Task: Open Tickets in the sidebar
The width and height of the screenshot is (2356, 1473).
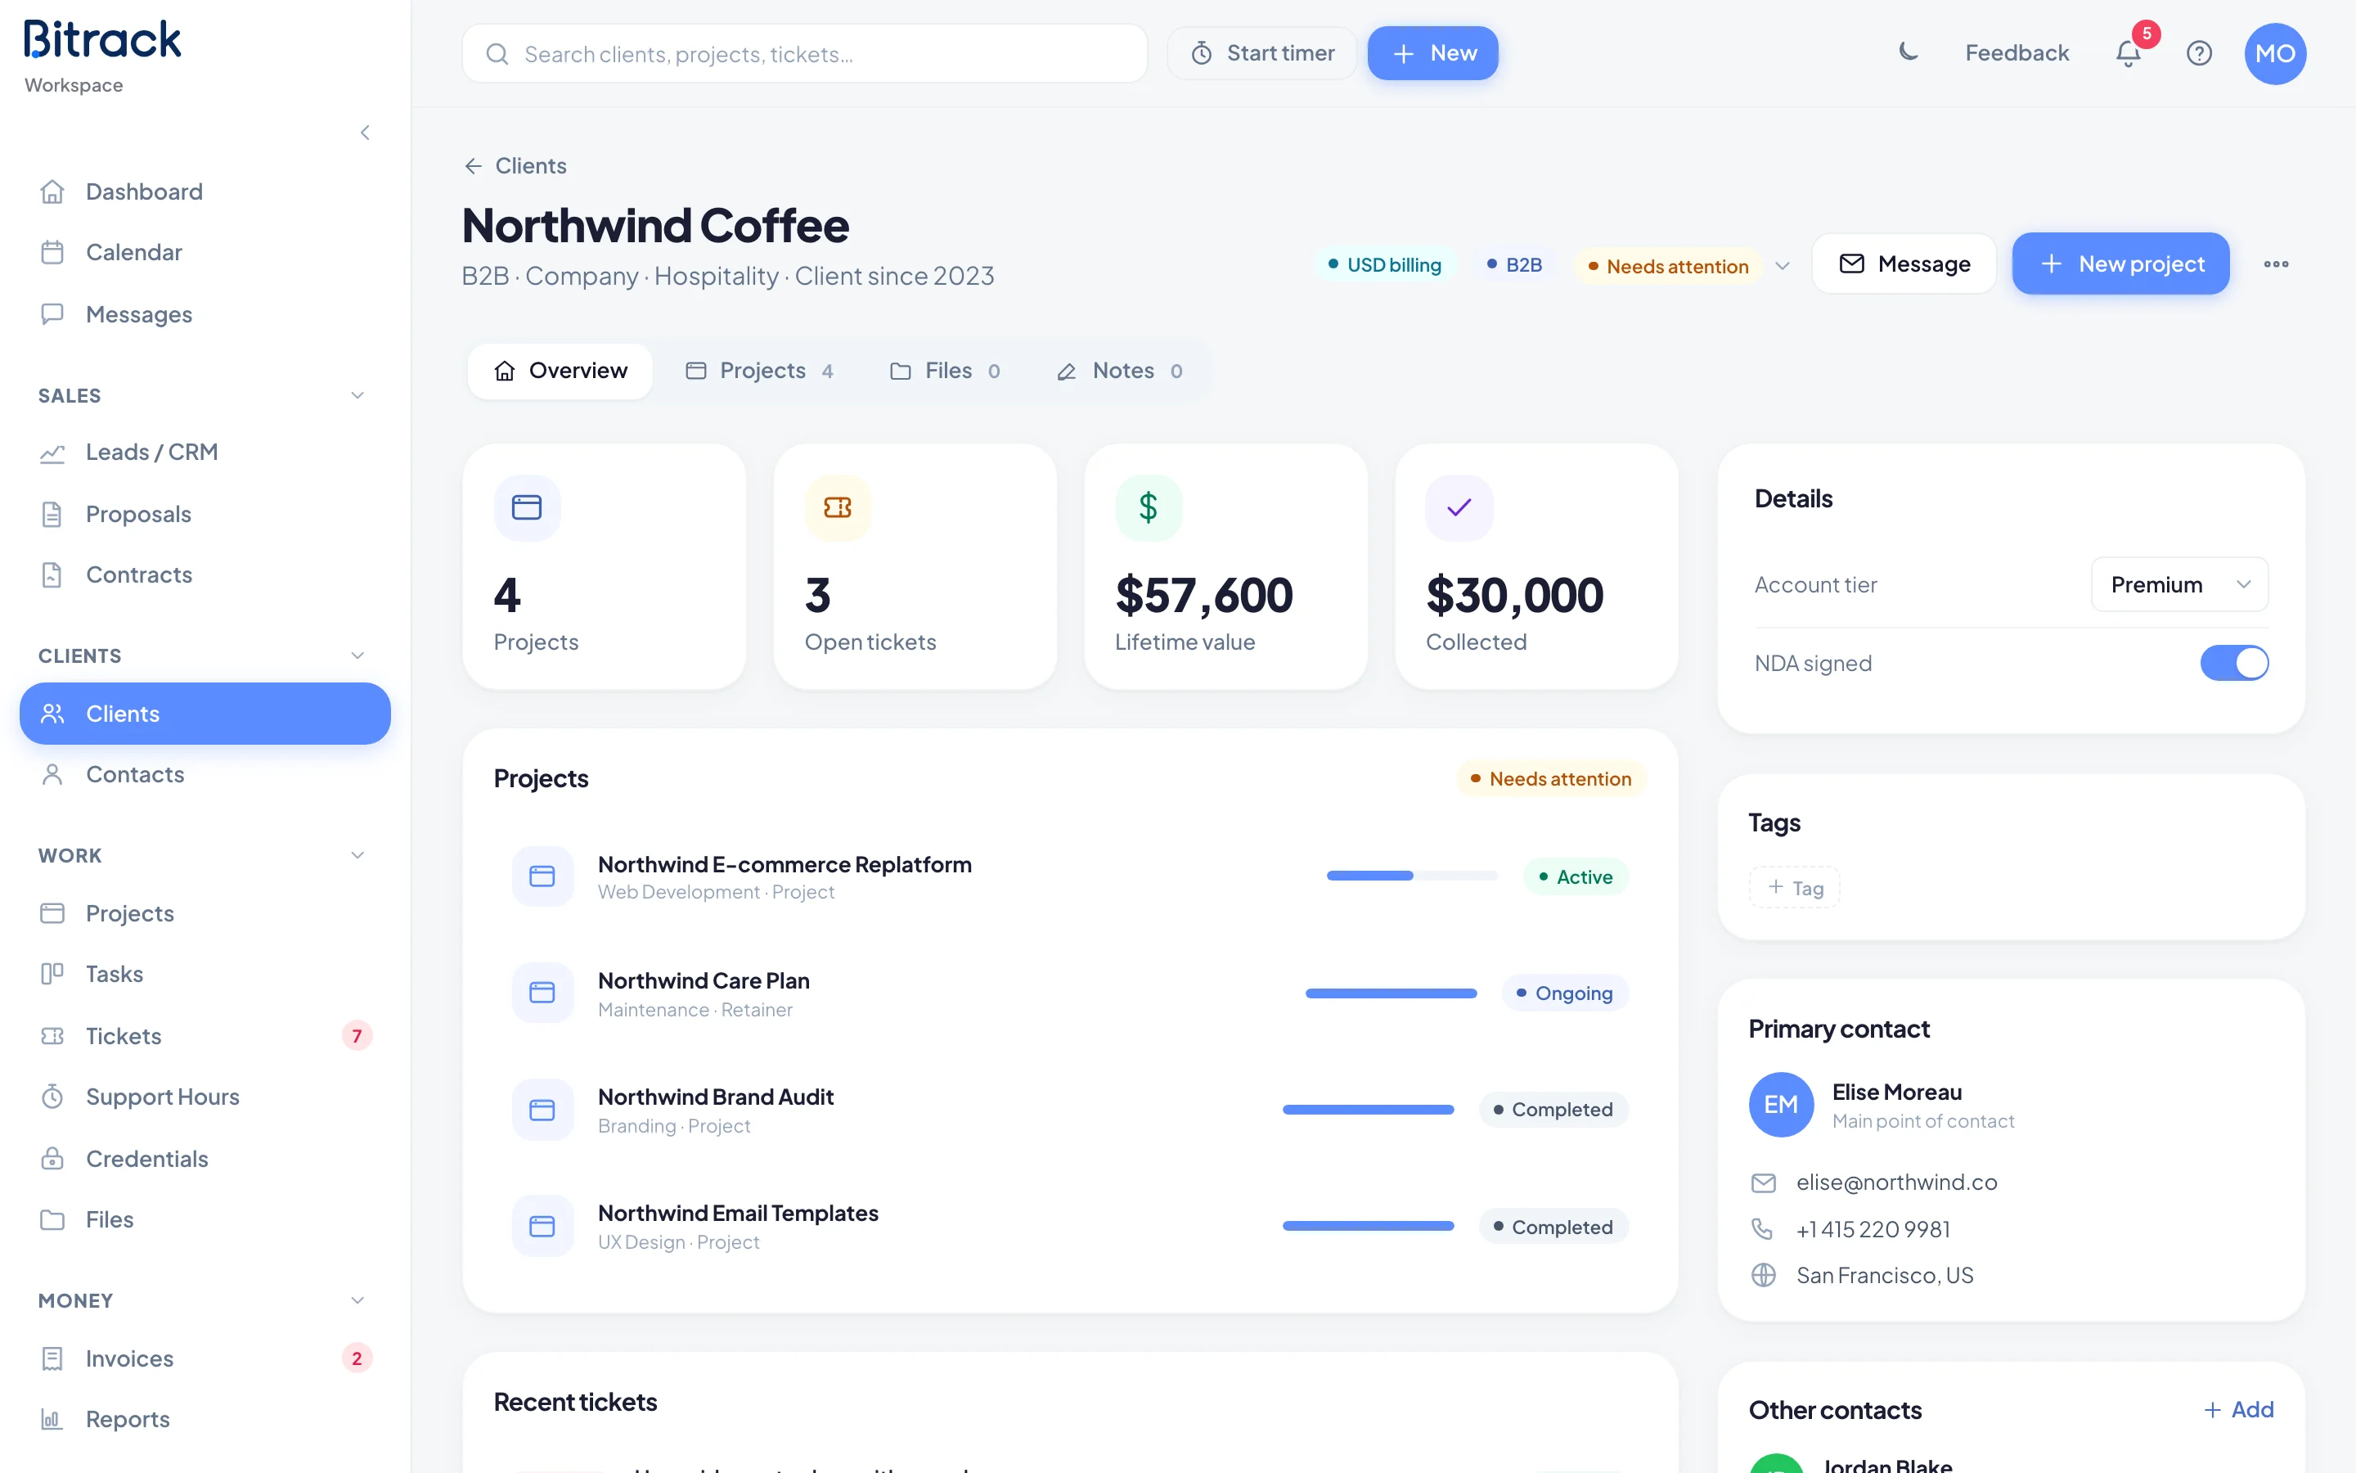Action: [x=205, y=1035]
